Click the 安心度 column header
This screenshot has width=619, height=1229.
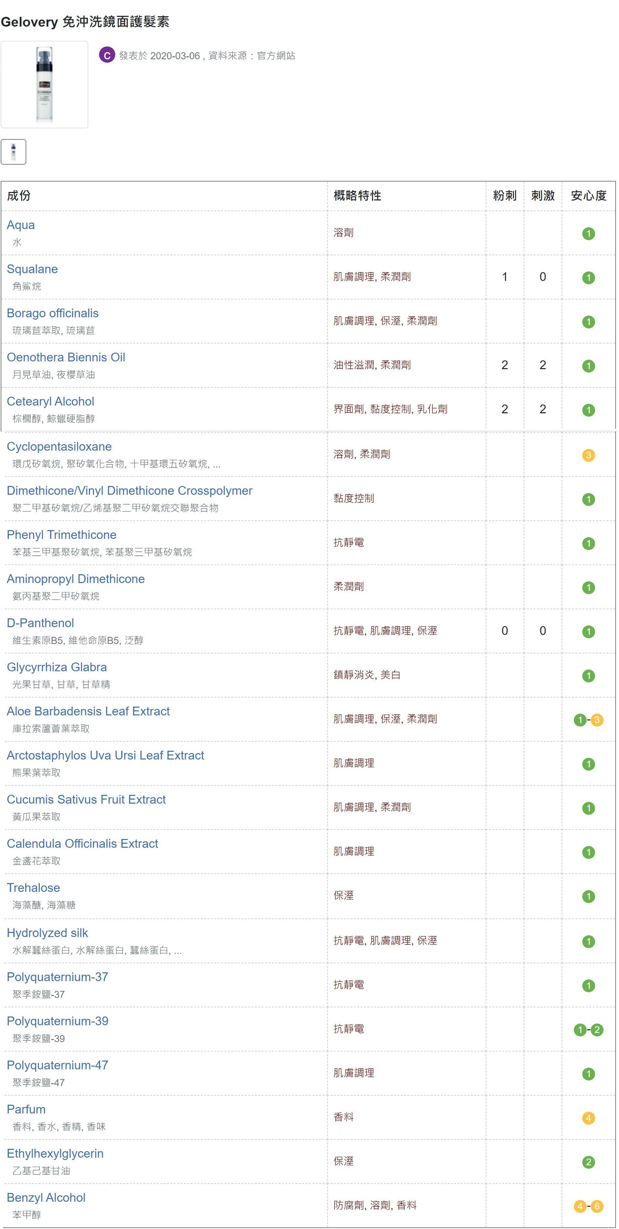588,196
